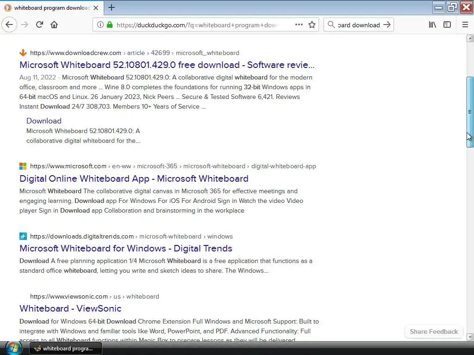Open Digital Online Whiteboard App result
The width and height of the screenshot is (474, 355).
coord(134,179)
